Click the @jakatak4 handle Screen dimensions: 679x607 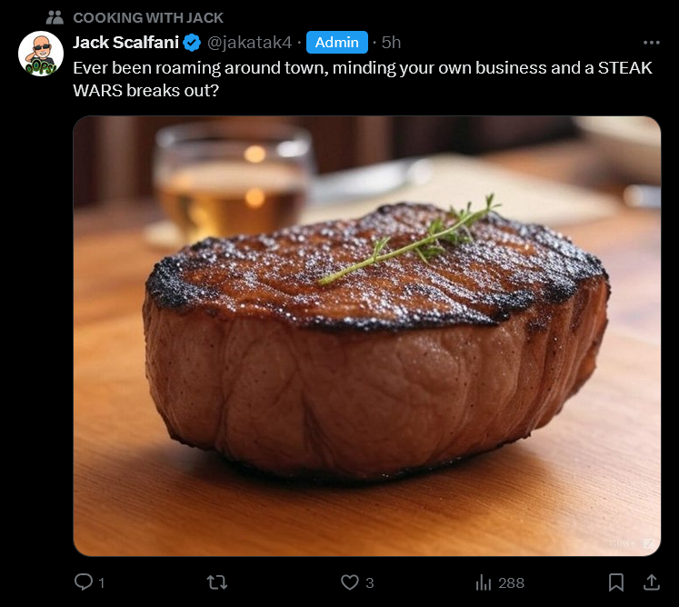[249, 43]
